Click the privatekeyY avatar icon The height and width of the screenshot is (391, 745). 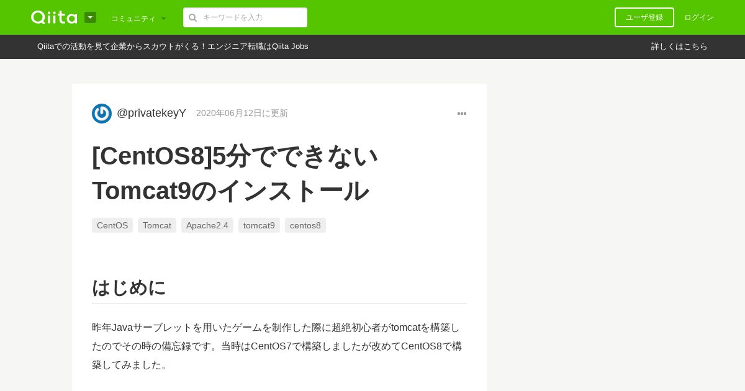point(102,114)
